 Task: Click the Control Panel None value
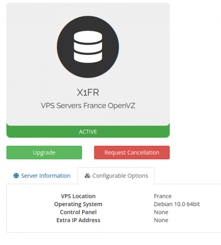(161, 212)
